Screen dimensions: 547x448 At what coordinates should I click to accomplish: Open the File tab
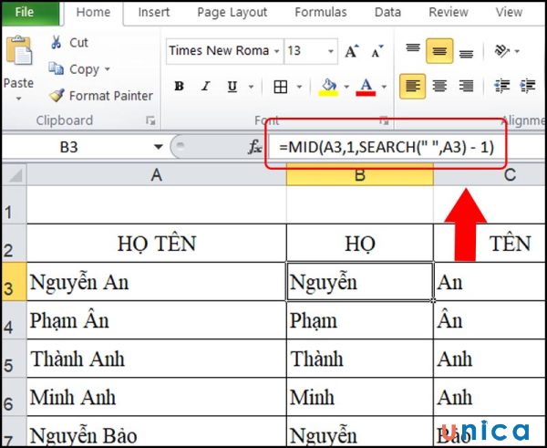[31, 13]
